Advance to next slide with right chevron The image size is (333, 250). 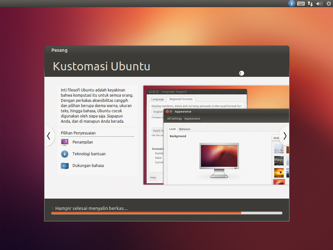pyautogui.click(x=284, y=136)
